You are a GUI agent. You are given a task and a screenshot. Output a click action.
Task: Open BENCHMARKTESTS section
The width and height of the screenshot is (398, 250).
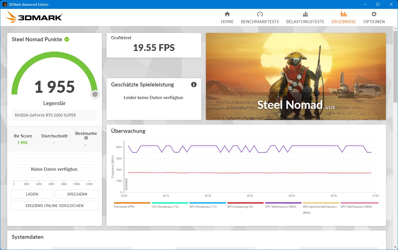point(260,18)
